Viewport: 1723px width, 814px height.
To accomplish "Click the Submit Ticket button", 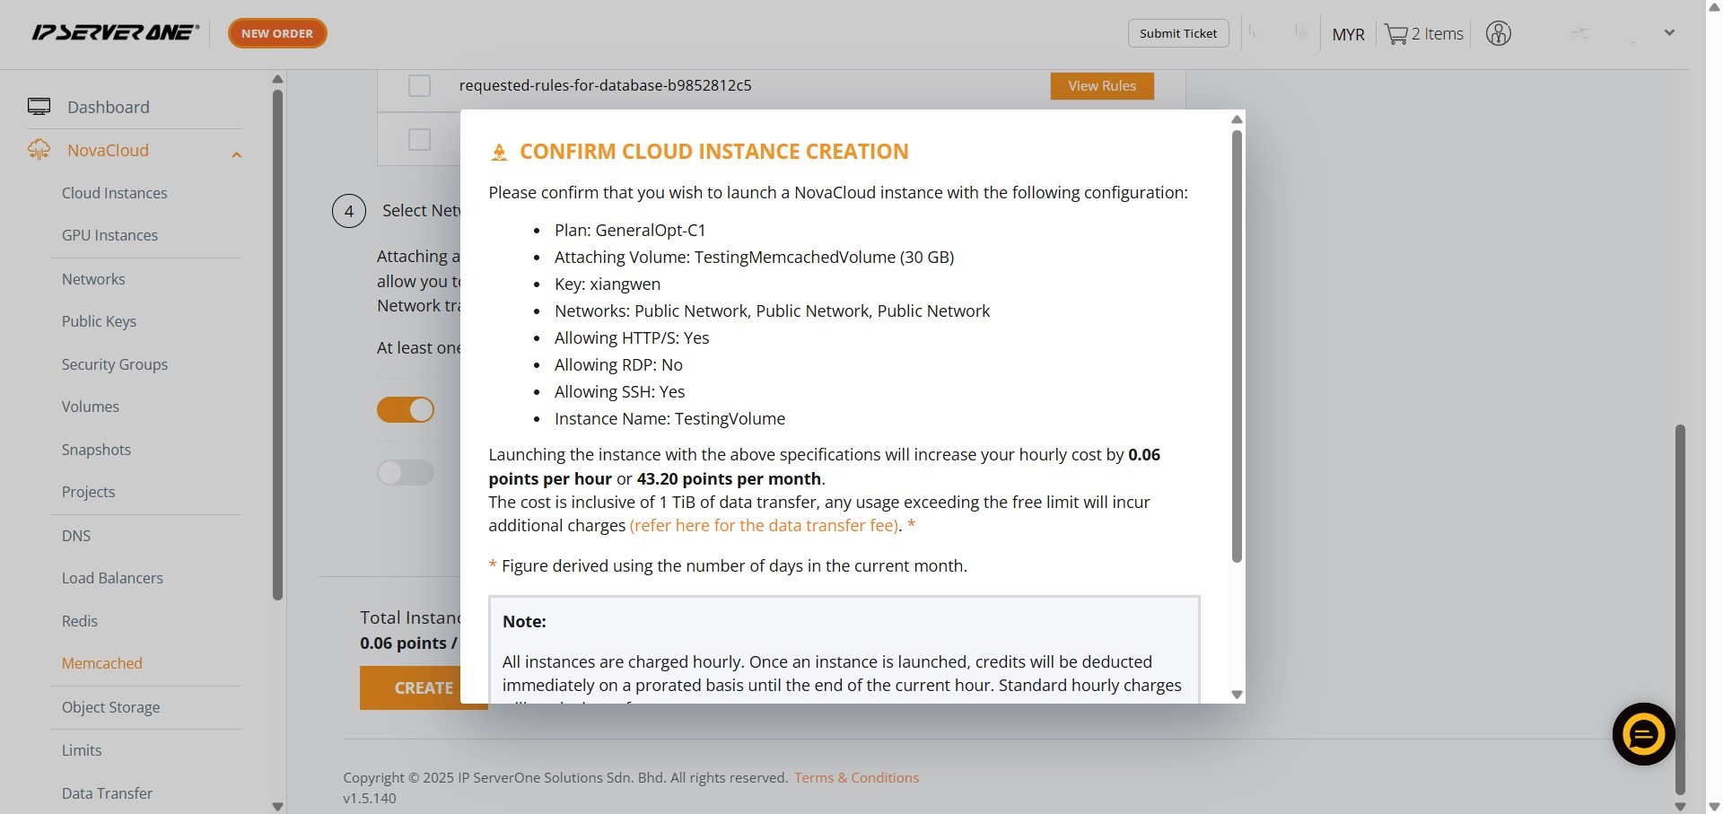I will (x=1177, y=33).
